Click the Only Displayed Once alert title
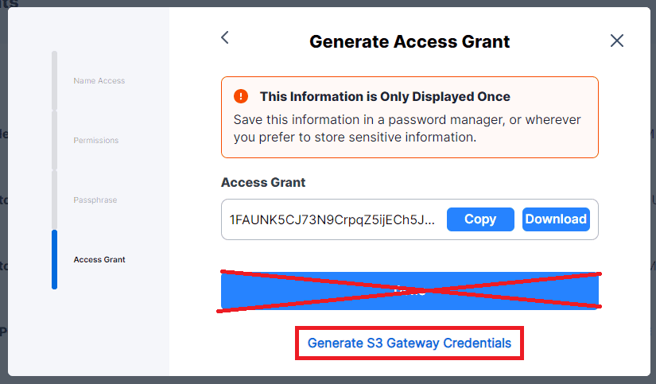Screen dimensions: 656x384 click(385, 97)
